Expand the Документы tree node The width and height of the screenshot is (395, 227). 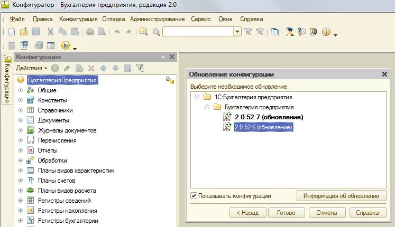21,120
